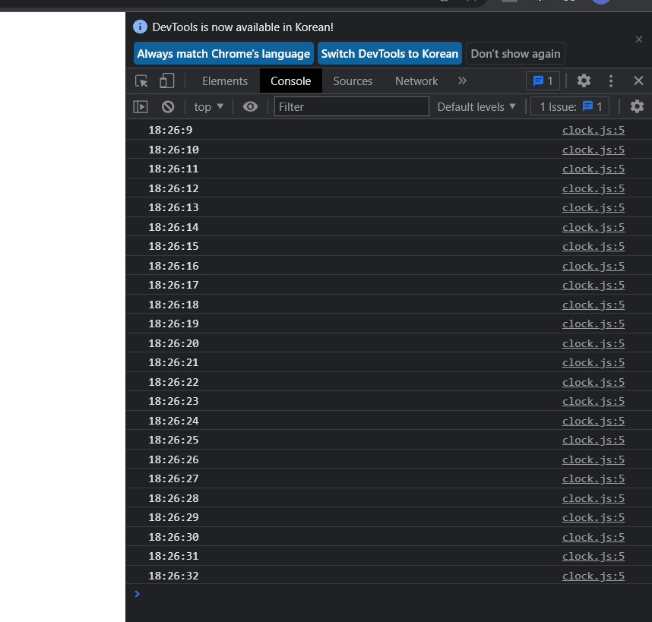The width and height of the screenshot is (652, 622).
Task: Select the log message 18:26:14
Action: point(173,227)
